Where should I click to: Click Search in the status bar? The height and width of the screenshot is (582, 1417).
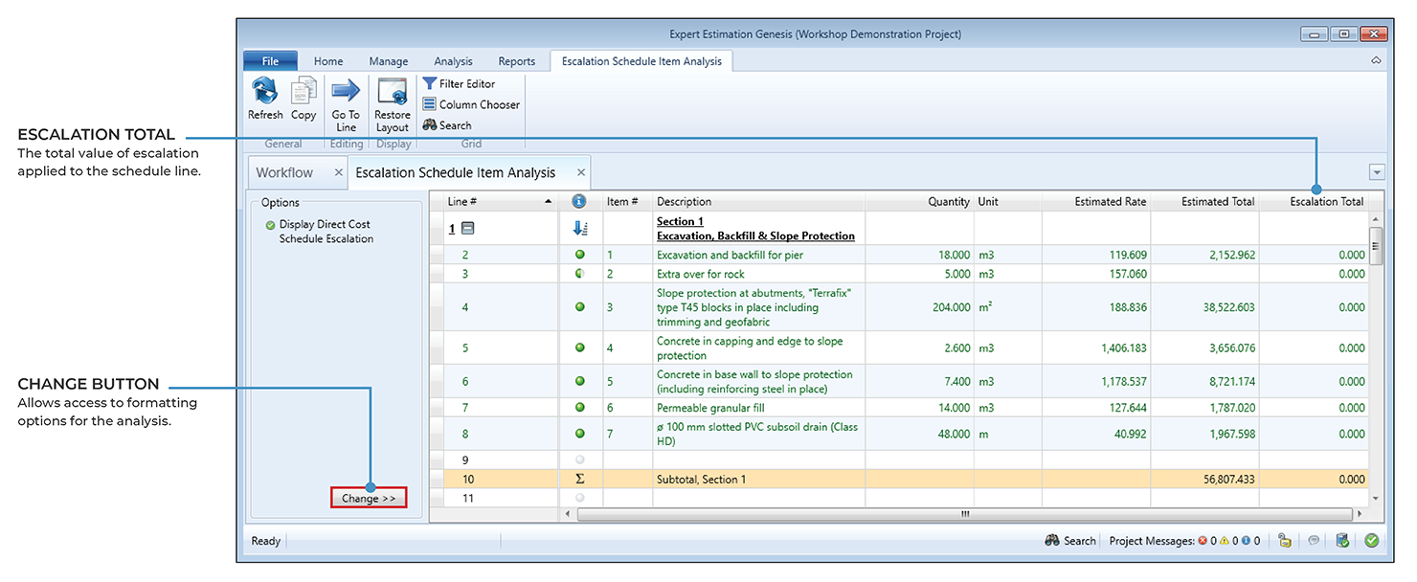[1070, 541]
